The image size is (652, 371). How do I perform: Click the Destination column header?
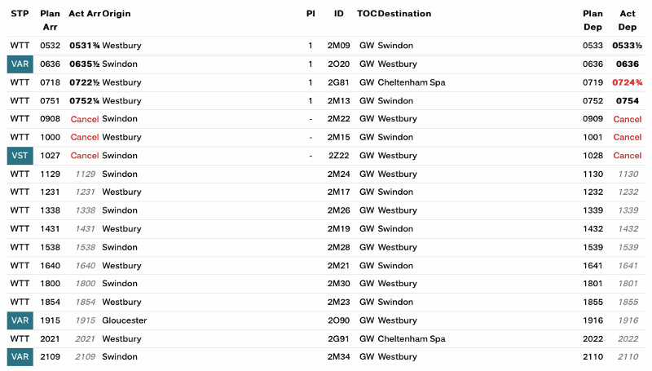click(405, 14)
